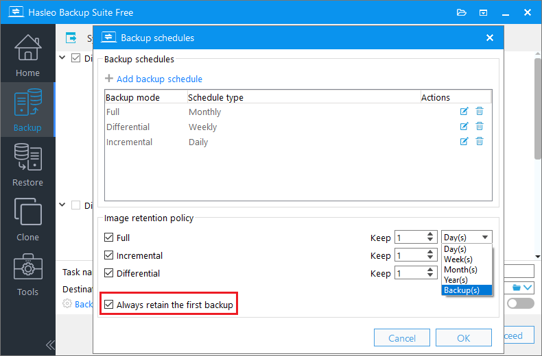
Task: Increase Incremental keep count
Action: [x=430, y=252]
